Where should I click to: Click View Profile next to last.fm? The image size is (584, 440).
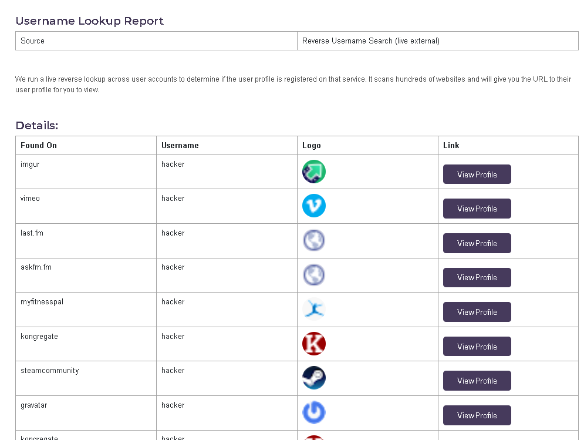click(x=477, y=243)
